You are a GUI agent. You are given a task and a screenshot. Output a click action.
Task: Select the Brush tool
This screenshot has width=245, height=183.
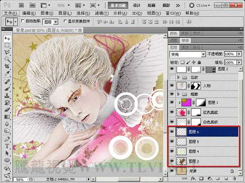(7, 89)
